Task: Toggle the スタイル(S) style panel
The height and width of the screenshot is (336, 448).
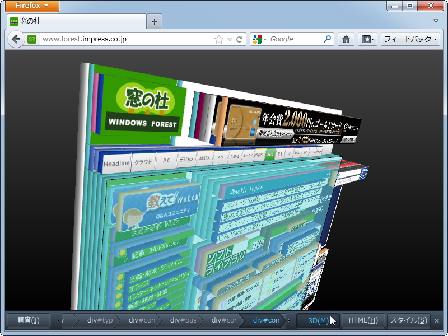Action: [x=409, y=320]
